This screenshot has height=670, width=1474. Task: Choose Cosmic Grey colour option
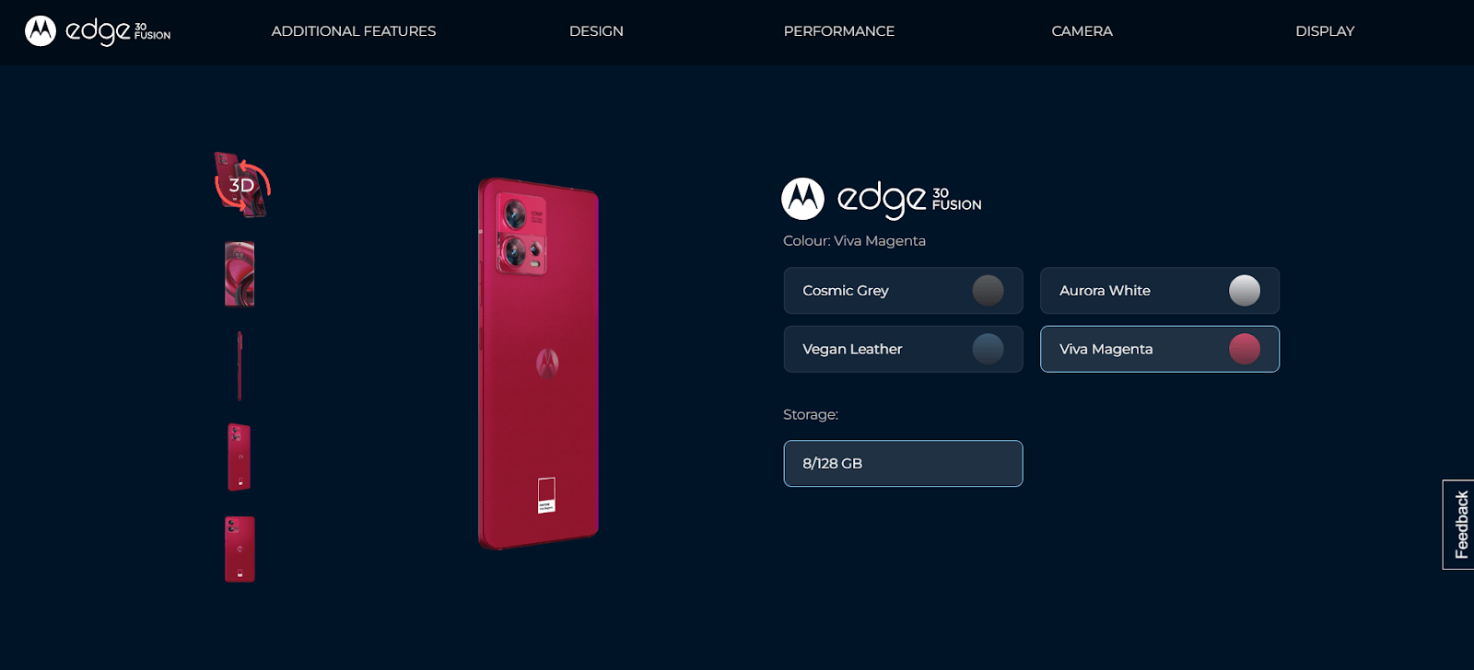[903, 291]
